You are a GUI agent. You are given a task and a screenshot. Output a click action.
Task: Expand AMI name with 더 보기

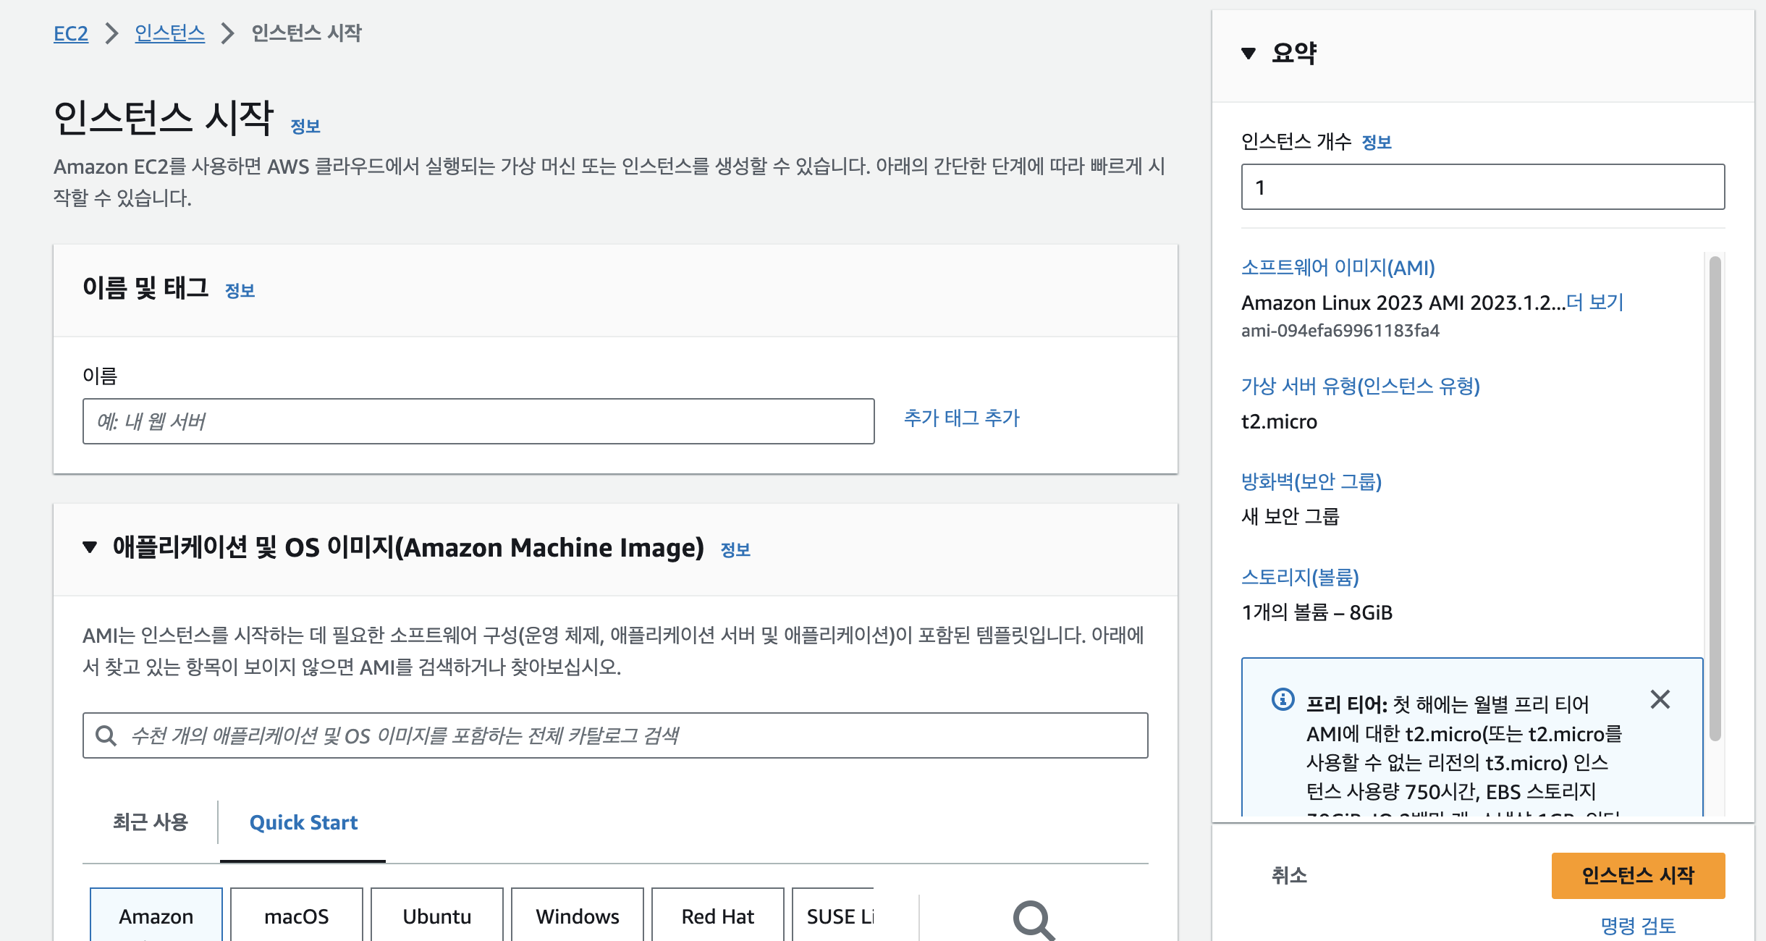coord(1594,302)
